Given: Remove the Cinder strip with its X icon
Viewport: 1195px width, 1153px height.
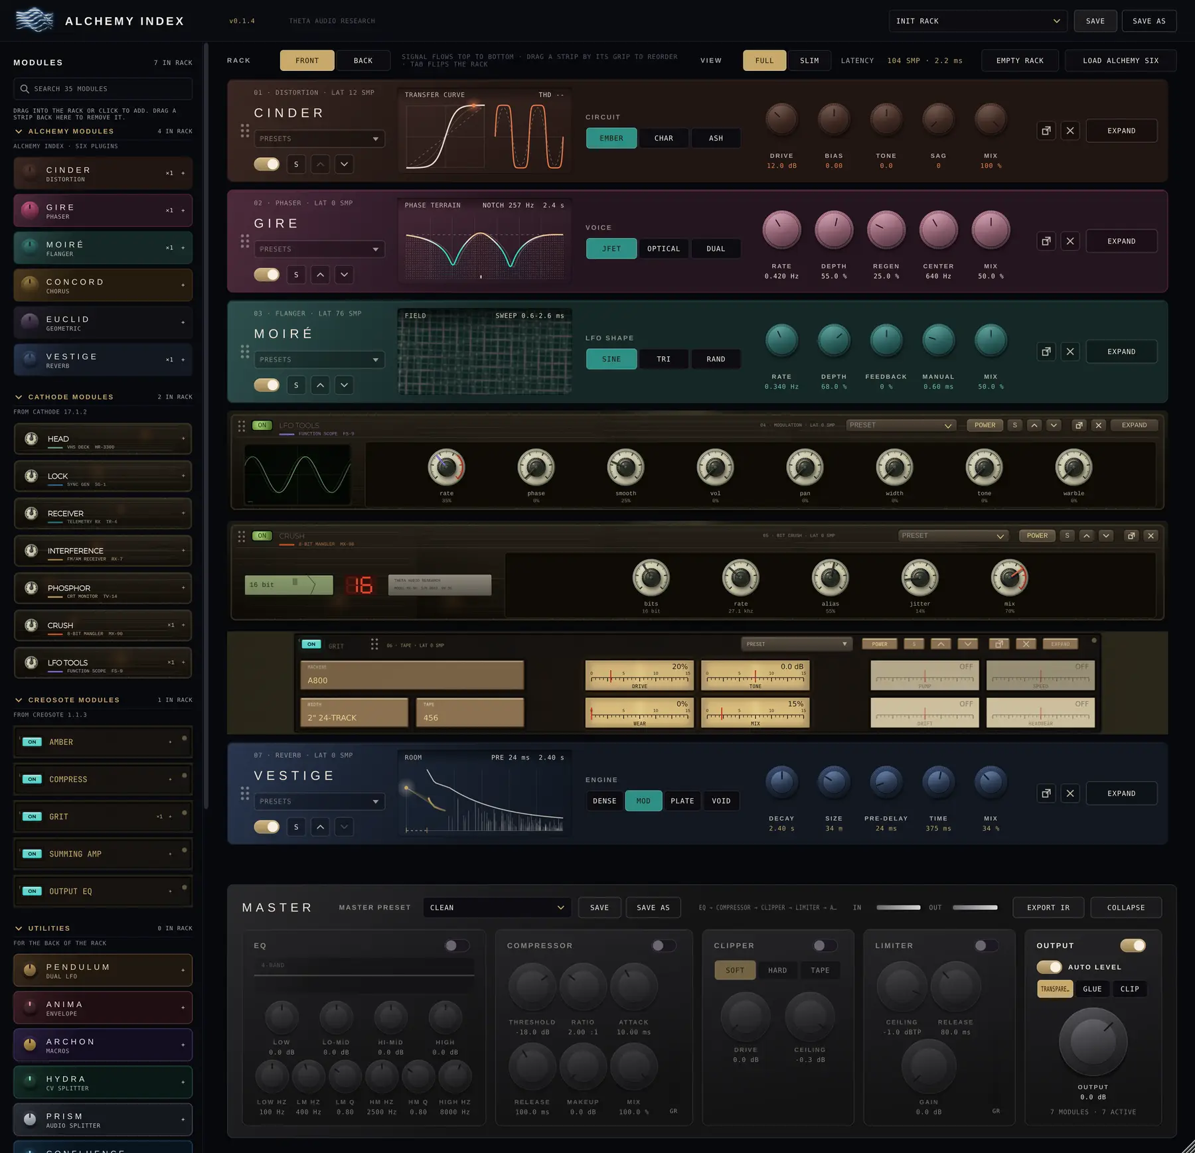Looking at the screenshot, I should pos(1070,131).
